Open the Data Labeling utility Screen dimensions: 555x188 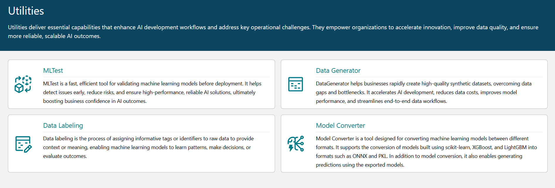pos(63,125)
